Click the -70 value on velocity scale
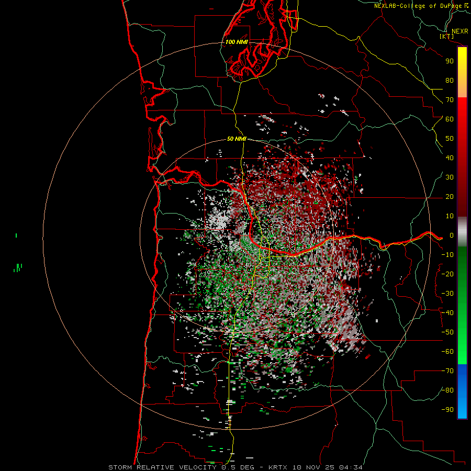 click(x=447, y=371)
